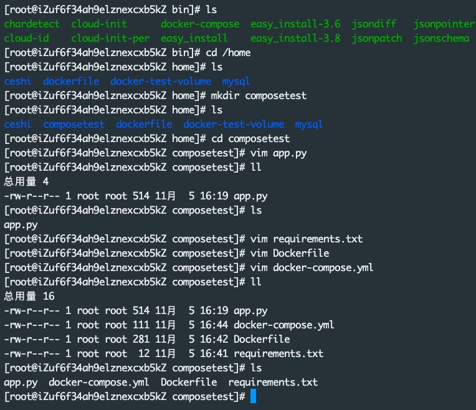Click the 'vim requirements.txt' command text
This screenshot has width=476, height=410.
click(306, 239)
